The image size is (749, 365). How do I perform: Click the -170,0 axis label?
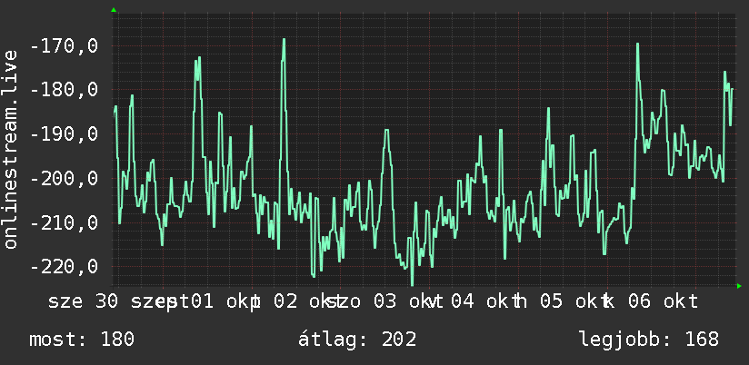(64, 46)
